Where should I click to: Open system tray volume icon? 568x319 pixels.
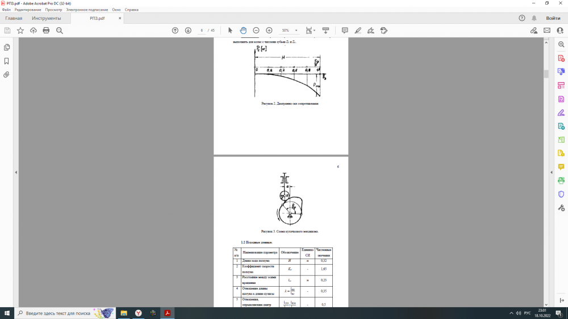point(519,313)
